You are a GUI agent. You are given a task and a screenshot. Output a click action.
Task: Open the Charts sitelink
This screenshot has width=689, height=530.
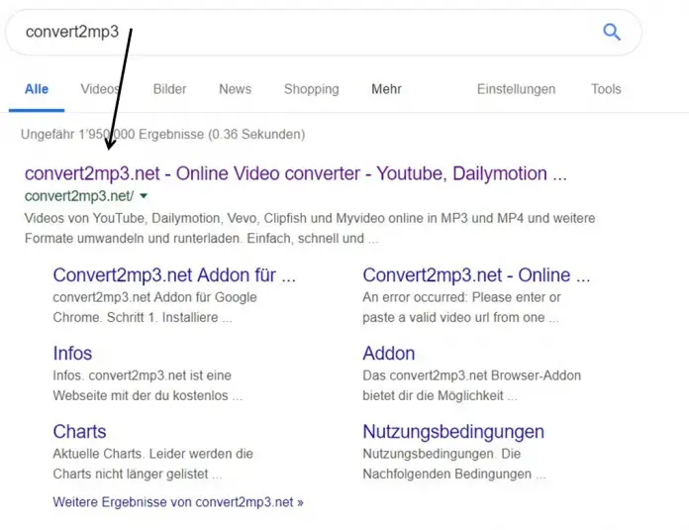(x=79, y=432)
